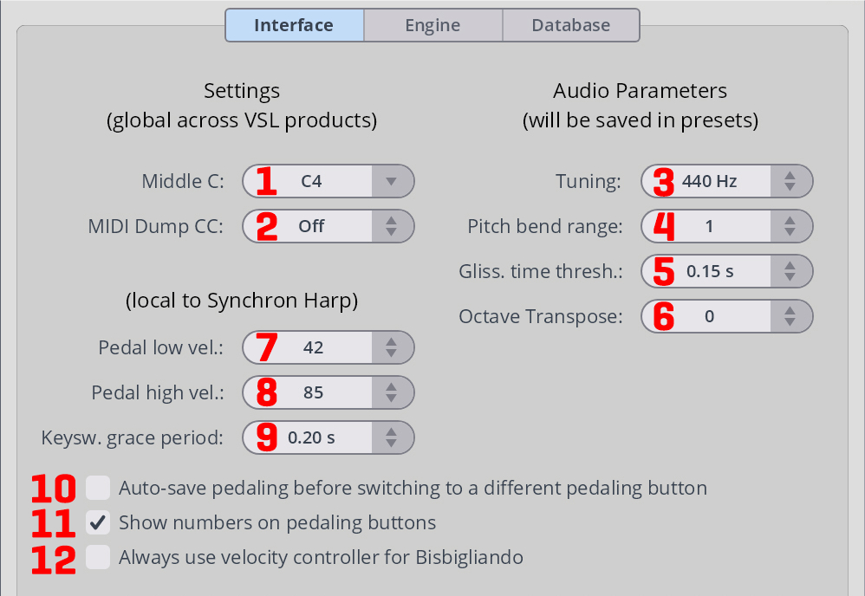Click the Middle C value C4
865x596 pixels.
(311, 182)
